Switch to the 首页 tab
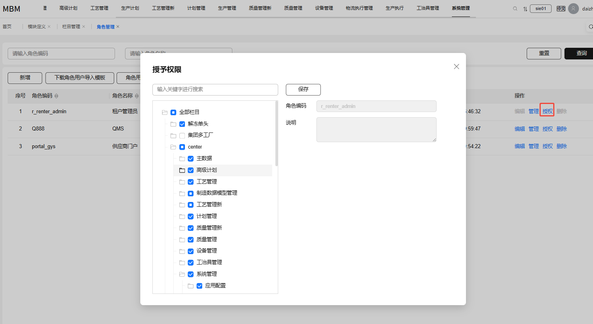The image size is (593, 324). pyautogui.click(x=7, y=26)
